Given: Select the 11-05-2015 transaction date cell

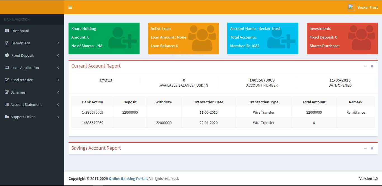Looking at the screenshot, I should (x=209, y=112).
